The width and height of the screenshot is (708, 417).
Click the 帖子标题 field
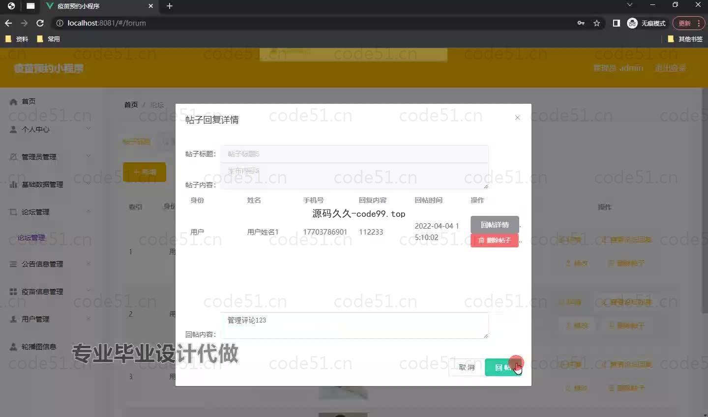click(x=354, y=154)
